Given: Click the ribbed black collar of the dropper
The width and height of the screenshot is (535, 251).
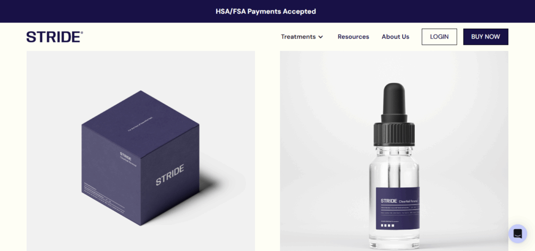Looking at the screenshot, I should [x=394, y=134].
